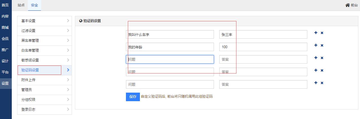
Task: Select 敏感词设置 in the side menu
Action: pos(30,60)
